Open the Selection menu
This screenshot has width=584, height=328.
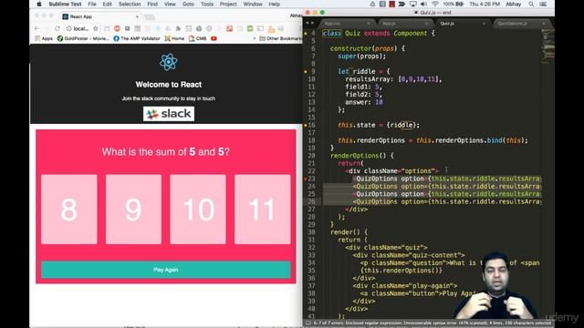point(130,4)
